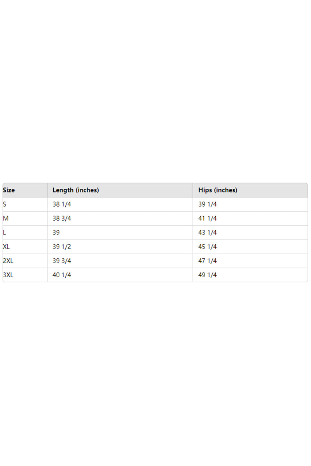Click the 39 3/4 length value

62,261
